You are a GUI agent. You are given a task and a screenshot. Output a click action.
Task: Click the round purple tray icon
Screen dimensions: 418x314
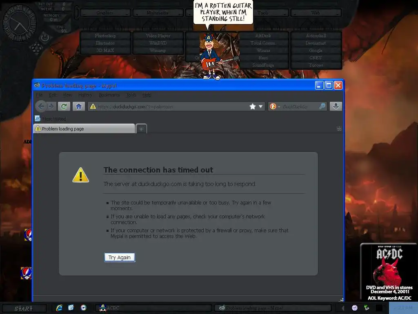[x=355, y=308]
